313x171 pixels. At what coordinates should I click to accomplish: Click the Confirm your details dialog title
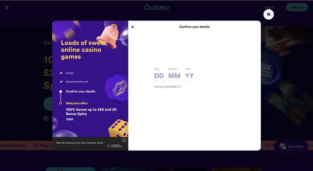coord(194,27)
